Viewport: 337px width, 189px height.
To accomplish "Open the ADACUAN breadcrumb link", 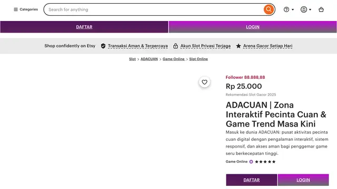I will [x=149, y=59].
